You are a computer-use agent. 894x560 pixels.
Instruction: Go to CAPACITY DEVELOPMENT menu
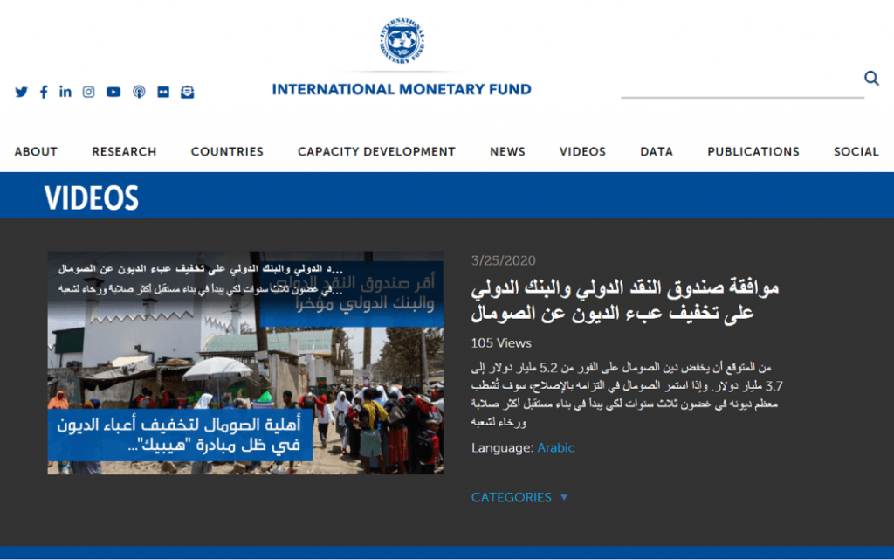click(376, 151)
